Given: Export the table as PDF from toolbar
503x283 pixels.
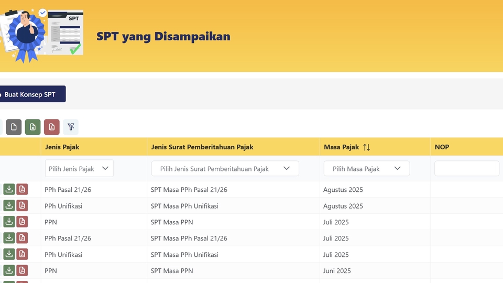Looking at the screenshot, I should [51, 127].
